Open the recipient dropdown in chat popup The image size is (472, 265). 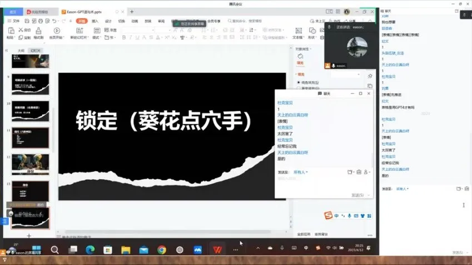click(301, 172)
